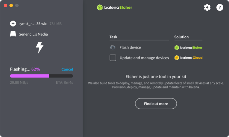Click the 784 MB size label
The height and width of the screenshot is (137, 229).
tap(56, 24)
